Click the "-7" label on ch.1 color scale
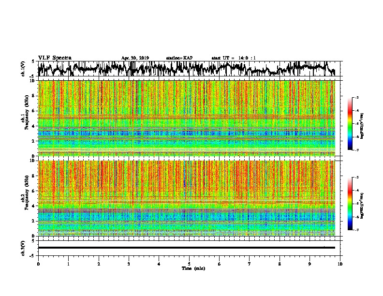This screenshot has width=383, height=296. coord(356,150)
